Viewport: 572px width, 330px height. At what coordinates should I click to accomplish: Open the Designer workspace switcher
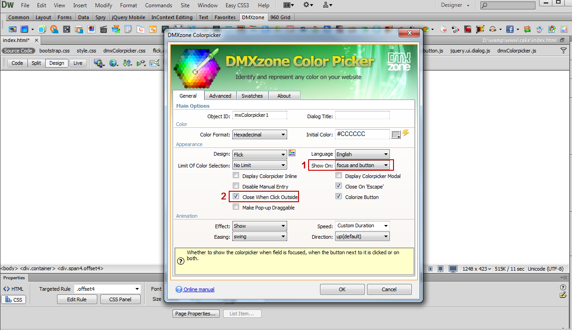coord(455,5)
